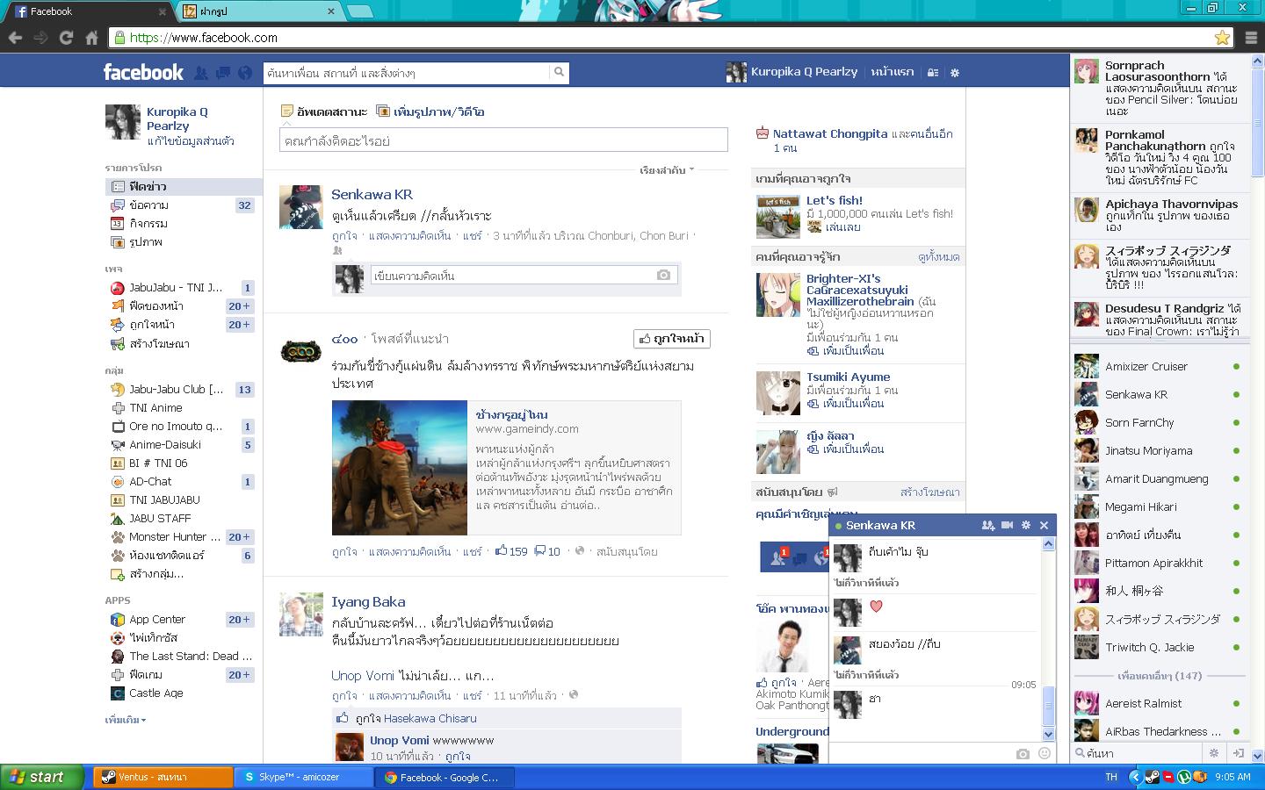1265x790 pixels.
Task: Open the privacy shortcuts icon beside หน้าแรก
Action: pyautogui.click(x=933, y=73)
